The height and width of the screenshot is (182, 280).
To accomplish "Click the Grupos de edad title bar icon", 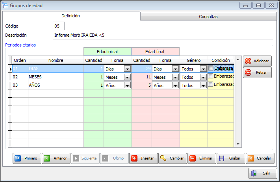I will click(5, 6).
